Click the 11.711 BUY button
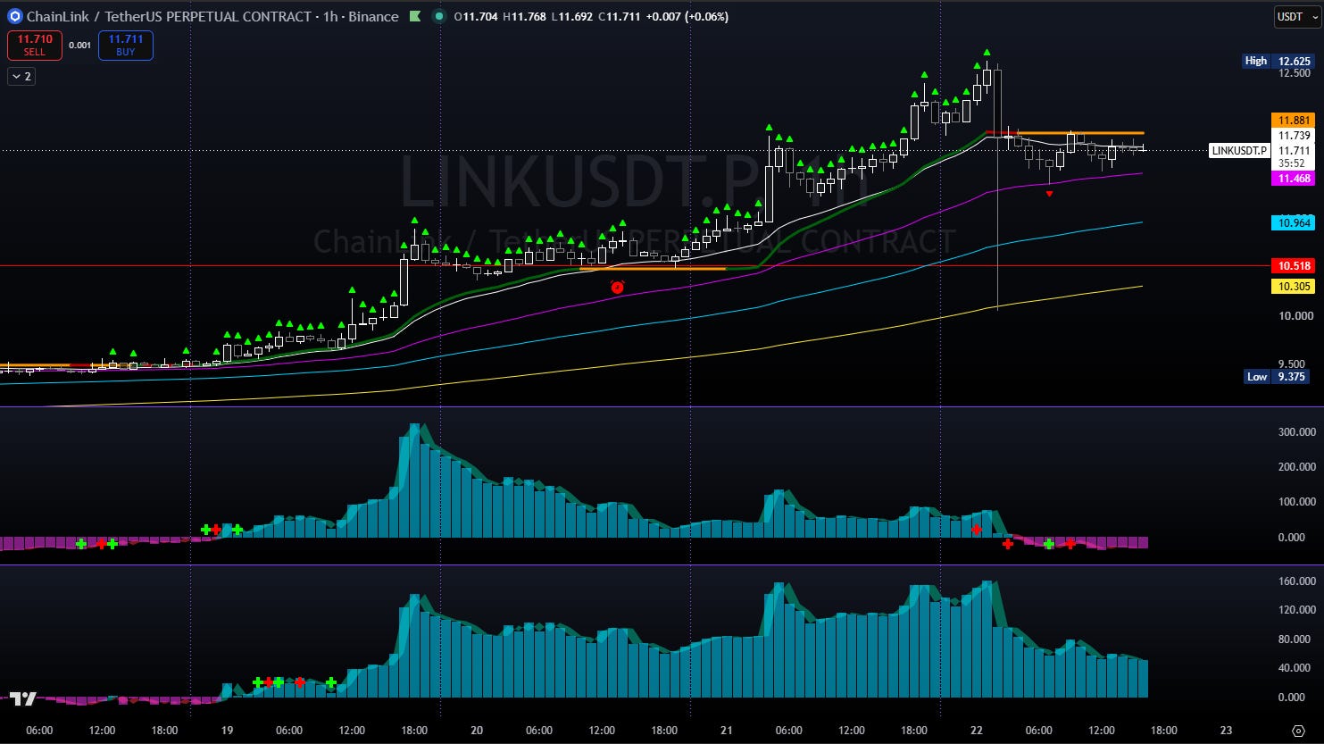1324x744 pixels. pos(126,46)
